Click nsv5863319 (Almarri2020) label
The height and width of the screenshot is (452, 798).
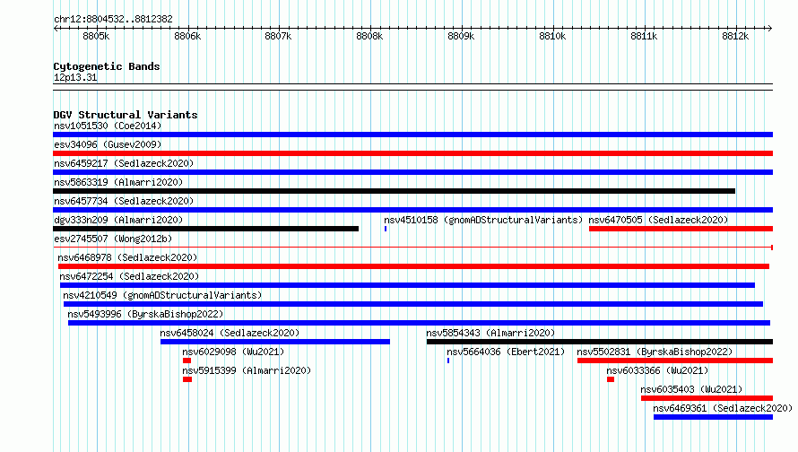coord(118,182)
